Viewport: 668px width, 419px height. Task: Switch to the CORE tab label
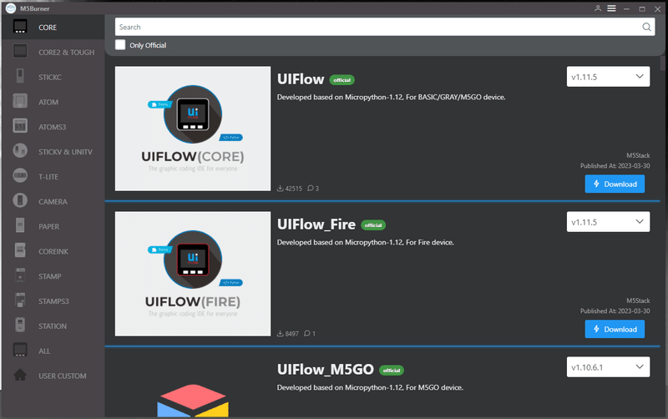click(48, 28)
